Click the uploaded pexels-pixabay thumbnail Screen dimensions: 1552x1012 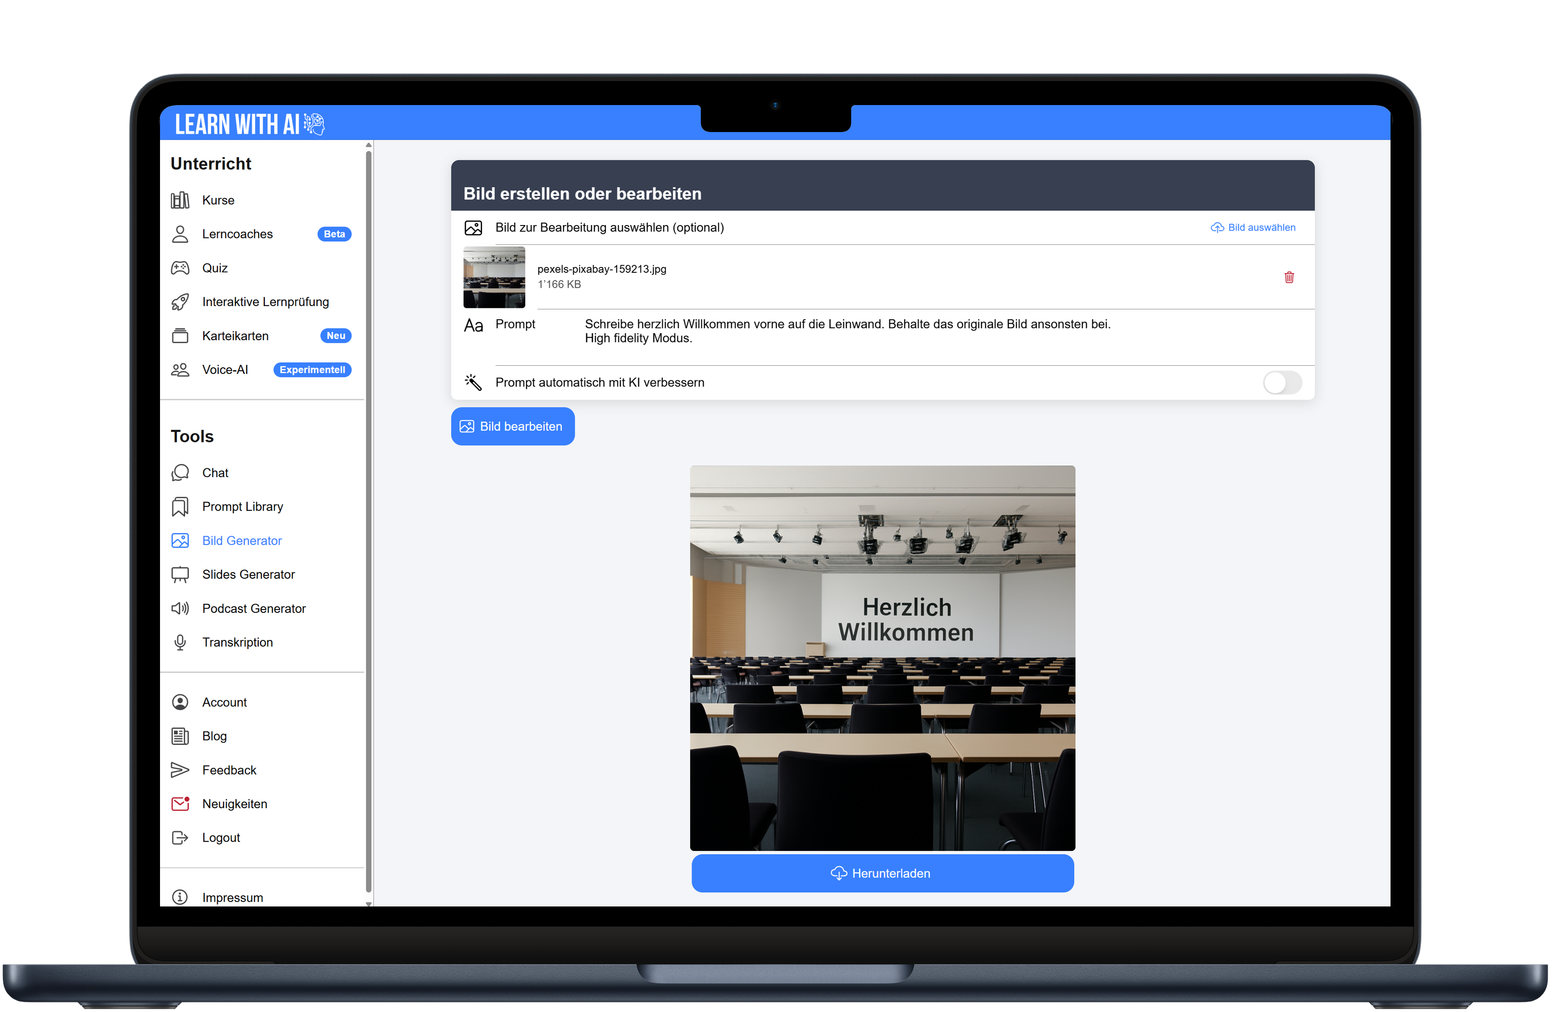click(x=494, y=277)
